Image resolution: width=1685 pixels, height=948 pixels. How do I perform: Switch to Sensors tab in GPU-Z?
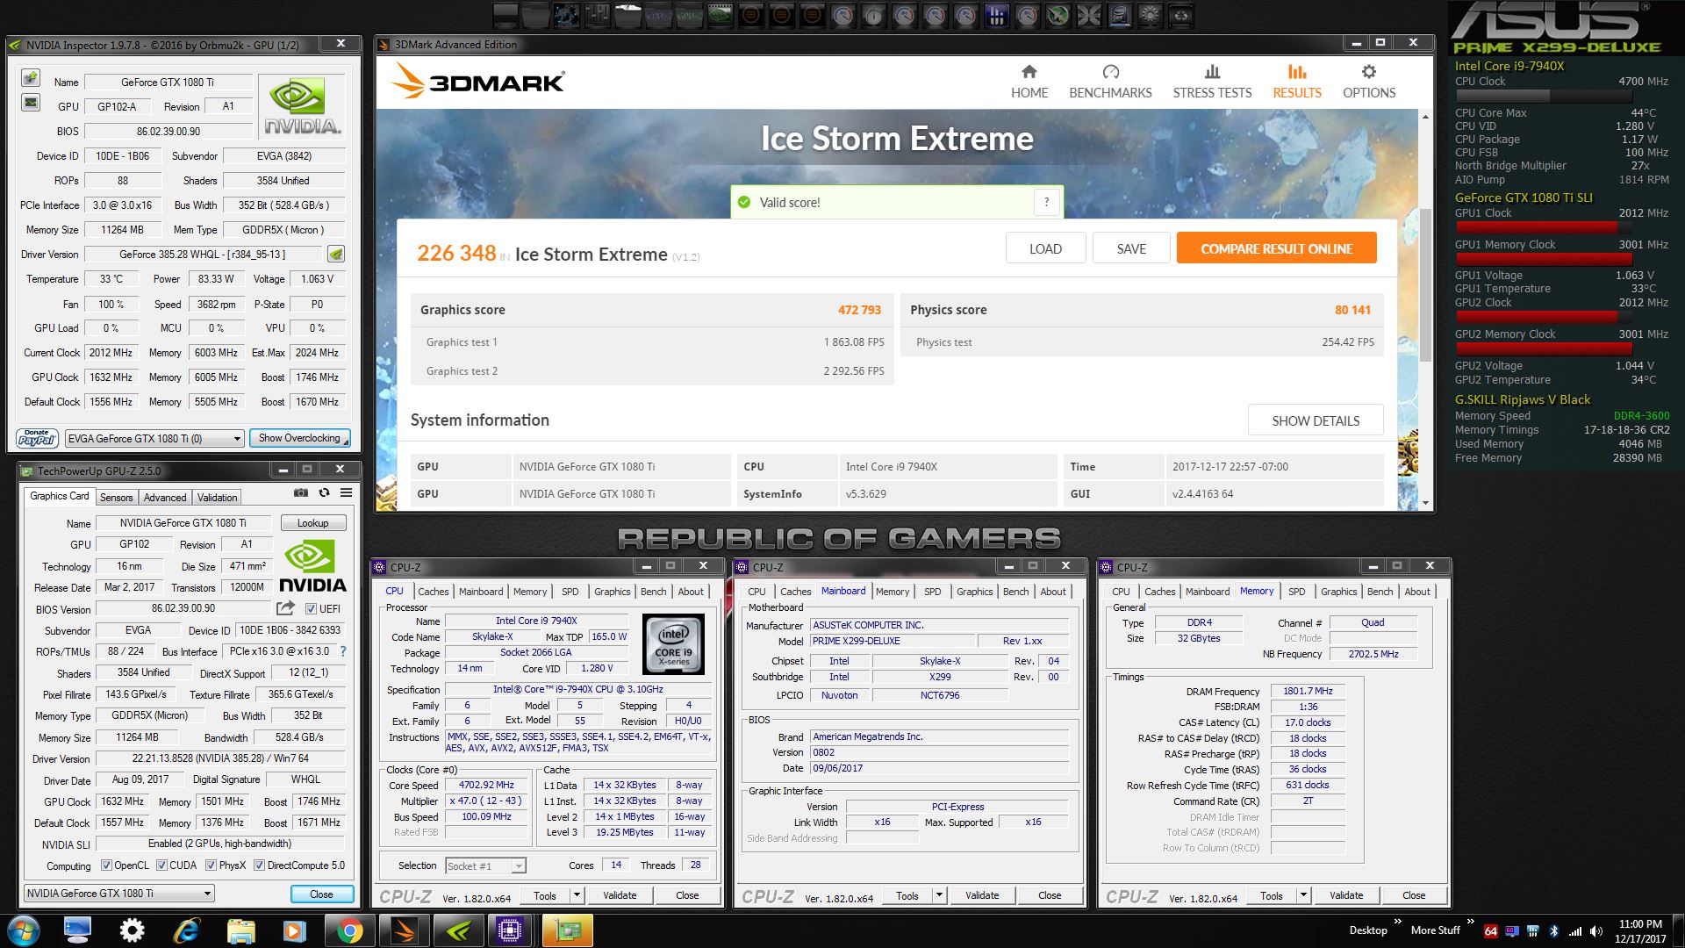coord(116,497)
